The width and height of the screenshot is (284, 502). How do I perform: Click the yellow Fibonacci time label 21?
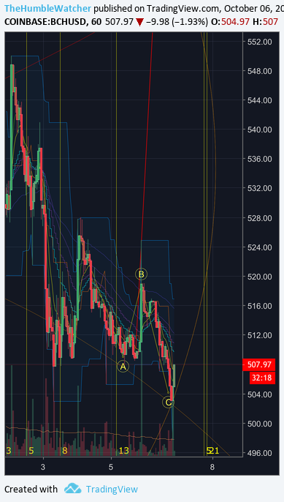click(x=214, y=451)
